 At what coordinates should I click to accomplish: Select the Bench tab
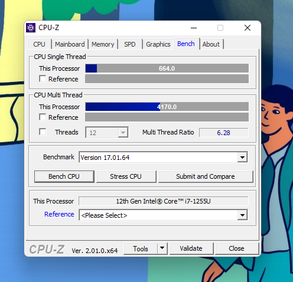point(186,44)
